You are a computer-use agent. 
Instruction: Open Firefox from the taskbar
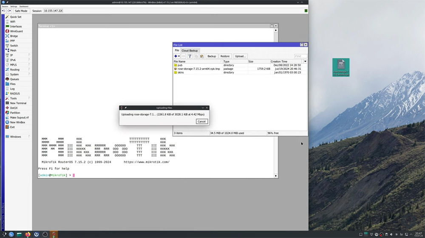coord(28,234)
